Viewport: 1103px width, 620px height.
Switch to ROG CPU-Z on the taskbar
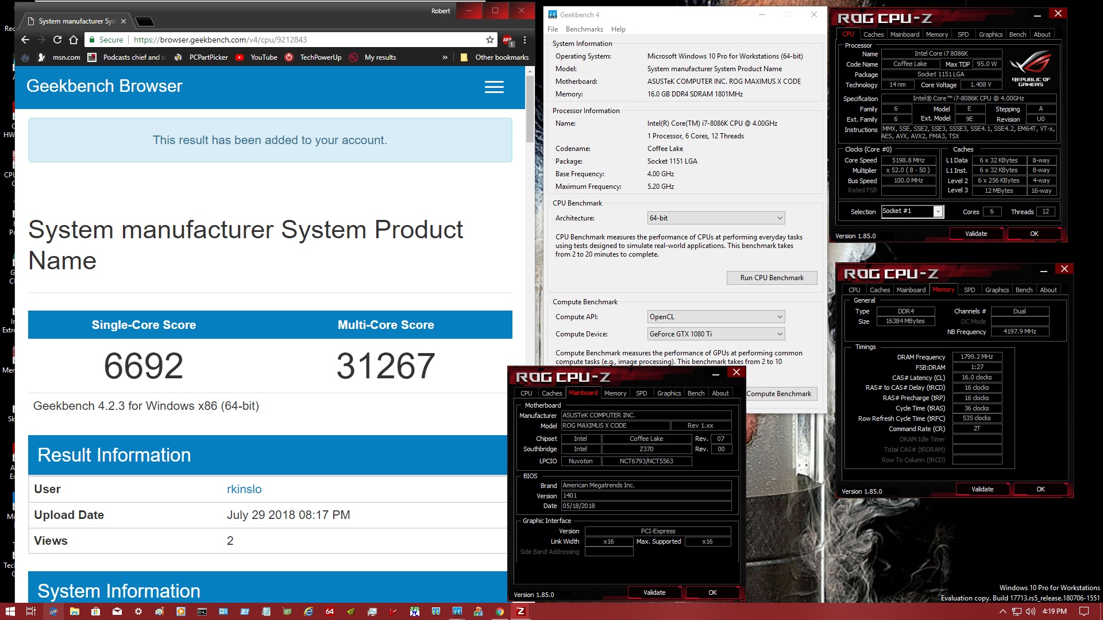(x=521, y=611)
